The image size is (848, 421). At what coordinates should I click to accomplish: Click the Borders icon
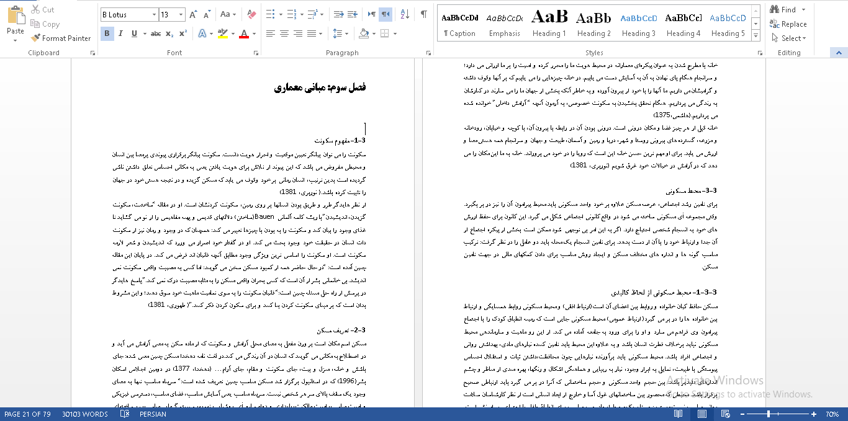coord(384,33)
